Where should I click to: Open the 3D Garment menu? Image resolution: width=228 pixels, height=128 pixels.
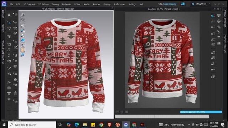pos(29,4)
